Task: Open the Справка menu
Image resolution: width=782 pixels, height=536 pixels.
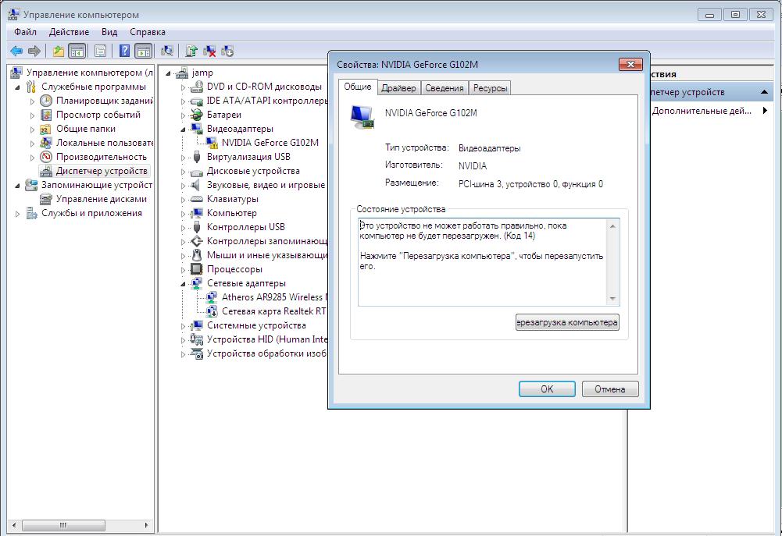Action: (147, 32)
